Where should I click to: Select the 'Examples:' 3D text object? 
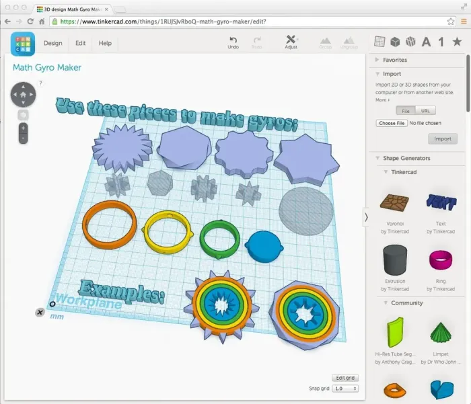(x=121, y=292)
